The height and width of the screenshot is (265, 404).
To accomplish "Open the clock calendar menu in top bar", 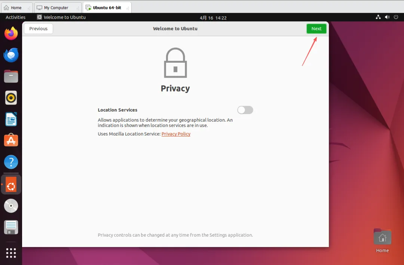I will point(213,18).
